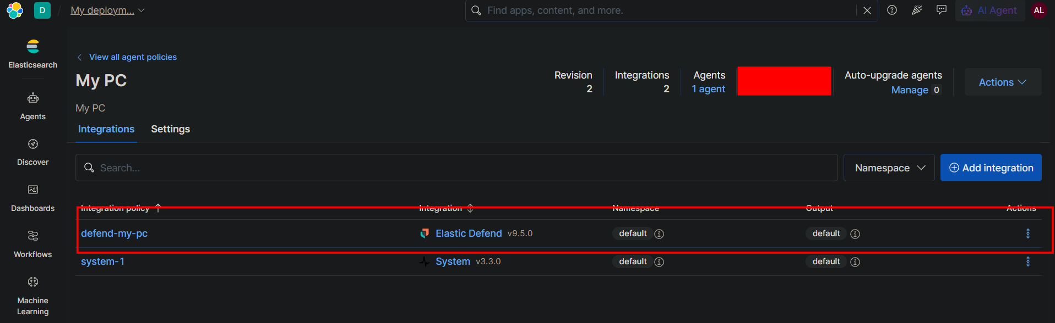1055x323 pixels.
Task: Click namespace info icon in system-1 row
Action: (x=659, y=262)
